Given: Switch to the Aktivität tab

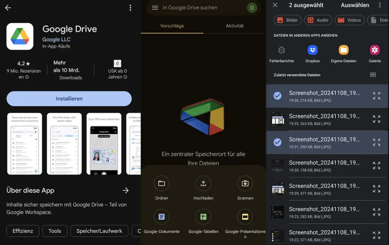Looking at the screenshot, I should coord(234,26).
